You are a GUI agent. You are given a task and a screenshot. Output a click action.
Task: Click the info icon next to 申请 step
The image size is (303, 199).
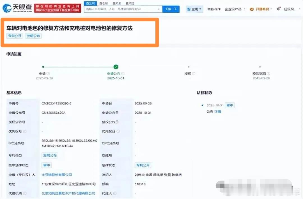pos(48,73)
